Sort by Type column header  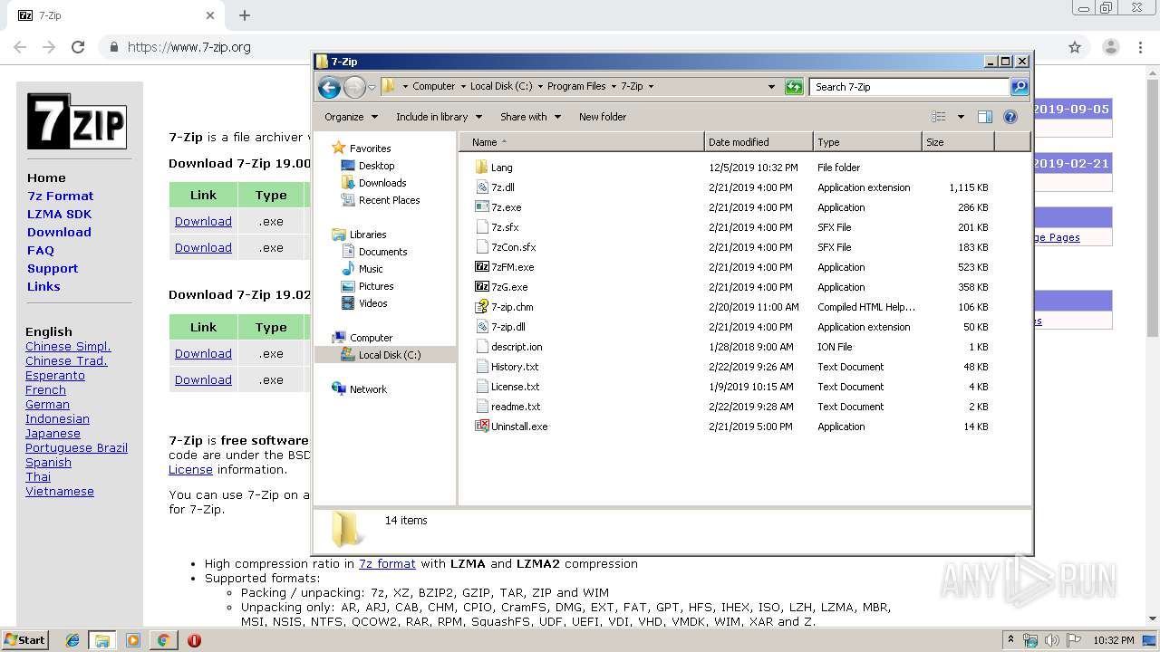[x=867, y=142]
